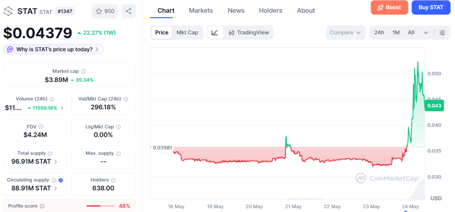
Task: Toggle chart to Mkt Cap view
Action: (x=187, y=33)
